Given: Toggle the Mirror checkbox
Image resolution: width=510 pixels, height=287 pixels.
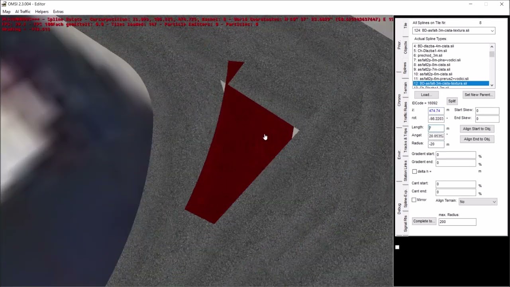Looking at the screenshot, I should click(x=414, y=200).
